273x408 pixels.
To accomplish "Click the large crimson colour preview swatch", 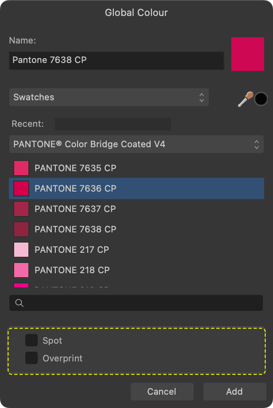I will click(247, 54).
